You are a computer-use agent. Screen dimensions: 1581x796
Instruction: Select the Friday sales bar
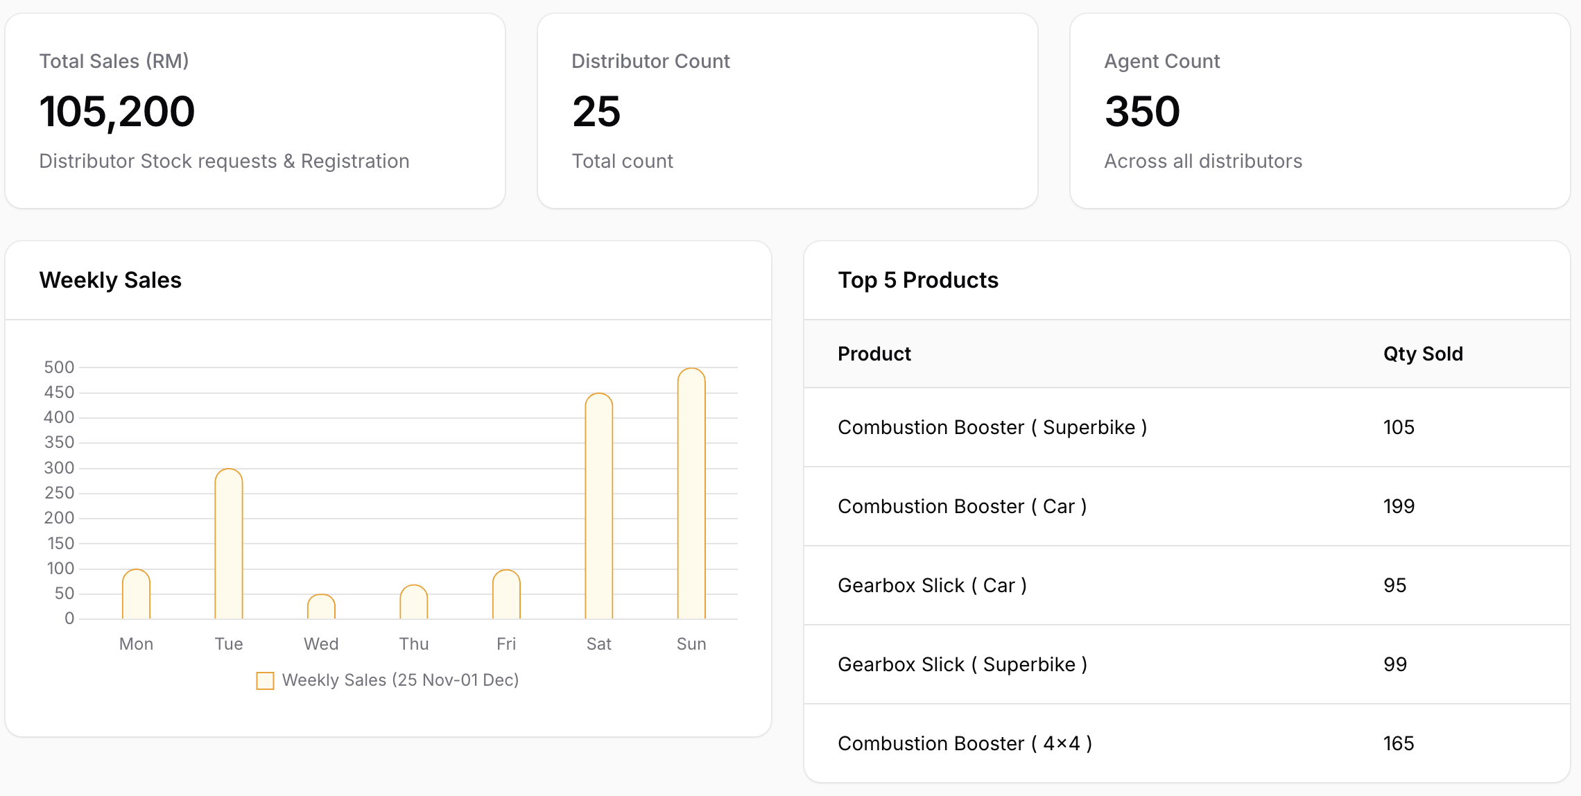[506, 594]
